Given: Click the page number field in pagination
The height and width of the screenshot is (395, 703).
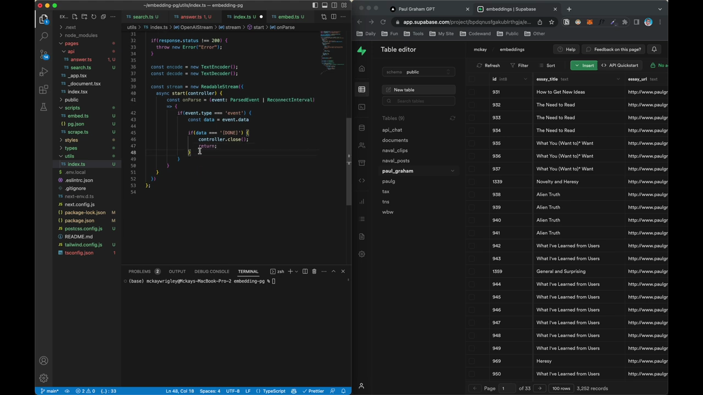Looking at the screenshot, I should click(x=507, y=388).
